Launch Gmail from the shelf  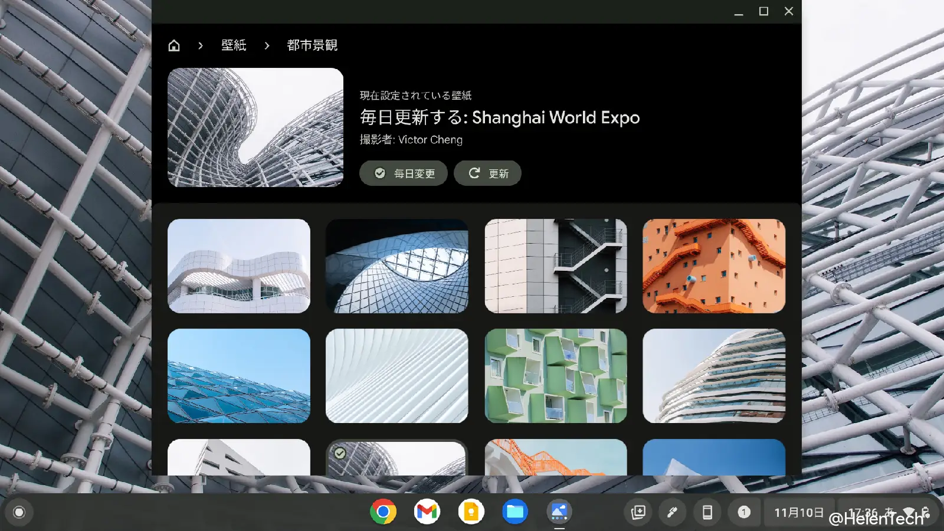point(427,512)
